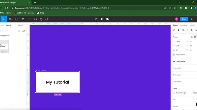This screenshot has height=110, width=197.
Task: Select the Hand tool
Action: pos(41,19)
